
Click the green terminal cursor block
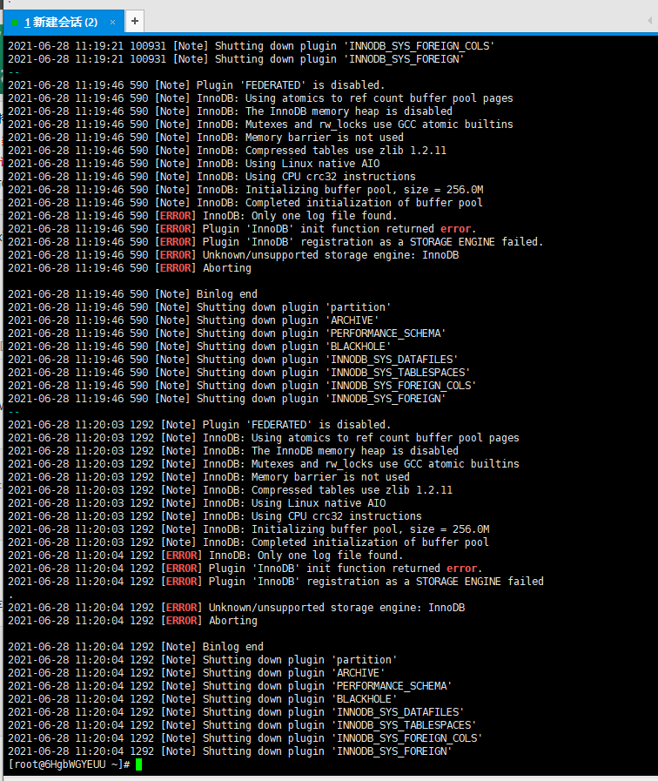coord(139,764)
